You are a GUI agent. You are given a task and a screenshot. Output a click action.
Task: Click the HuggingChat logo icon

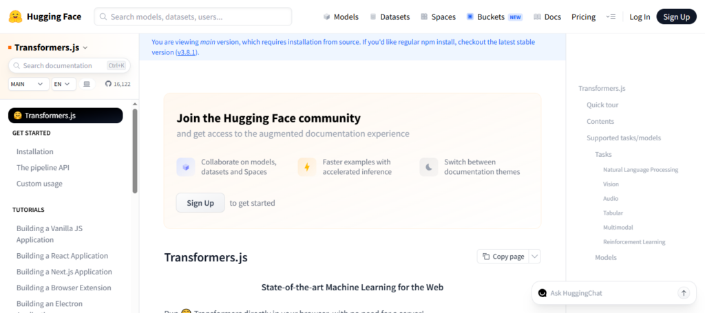click(x=543, y=293)
